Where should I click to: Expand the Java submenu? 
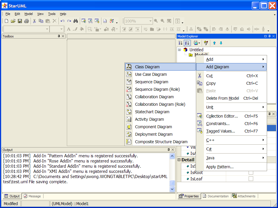point(231,158)
